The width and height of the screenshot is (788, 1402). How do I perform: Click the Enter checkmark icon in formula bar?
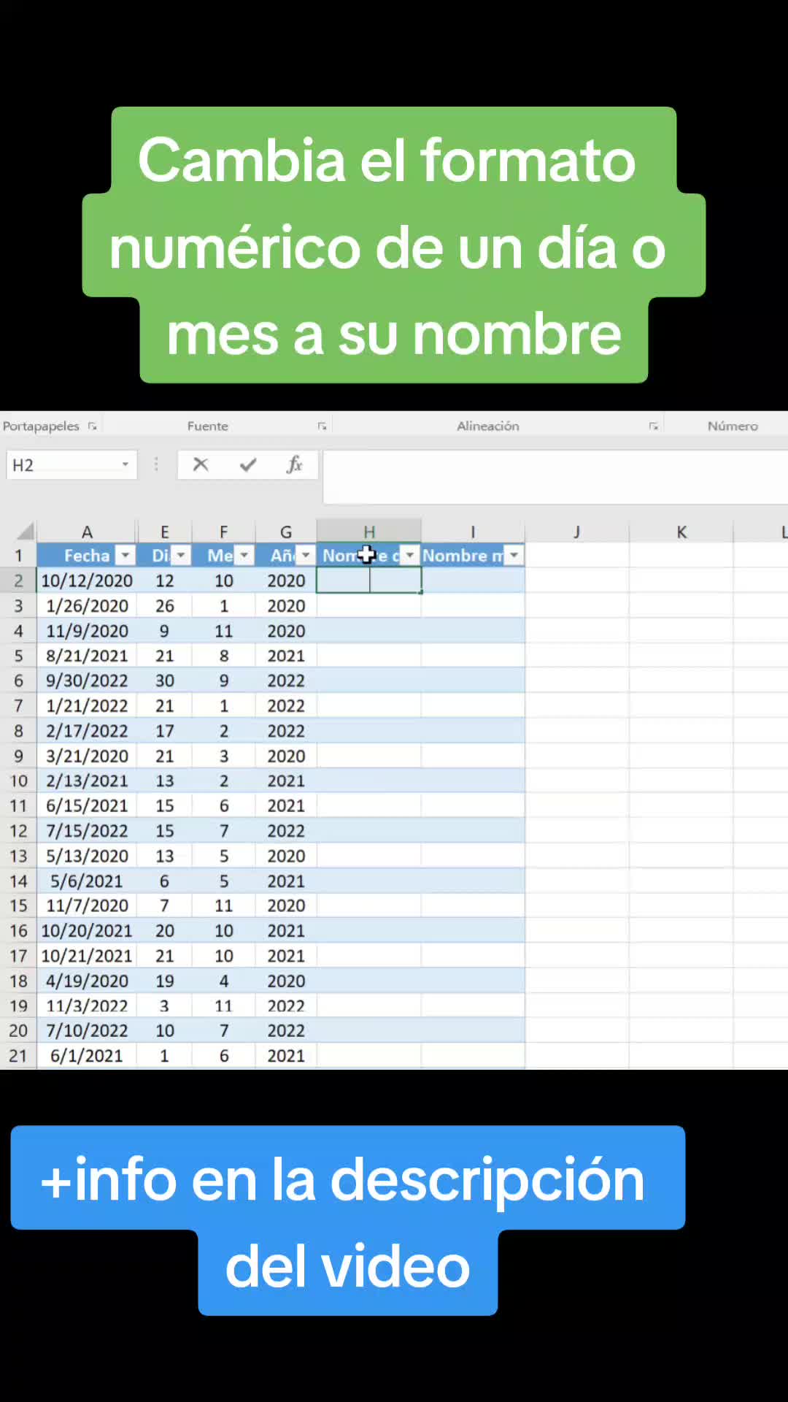pos(248,464)
